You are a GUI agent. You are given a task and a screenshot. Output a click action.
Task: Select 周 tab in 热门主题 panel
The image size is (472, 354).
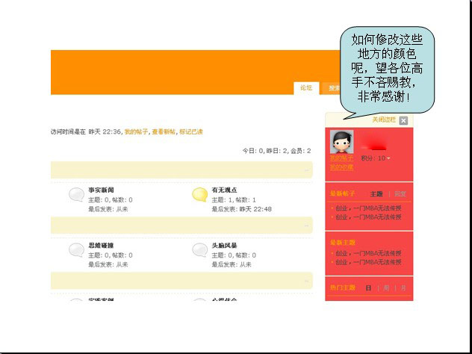387,288
